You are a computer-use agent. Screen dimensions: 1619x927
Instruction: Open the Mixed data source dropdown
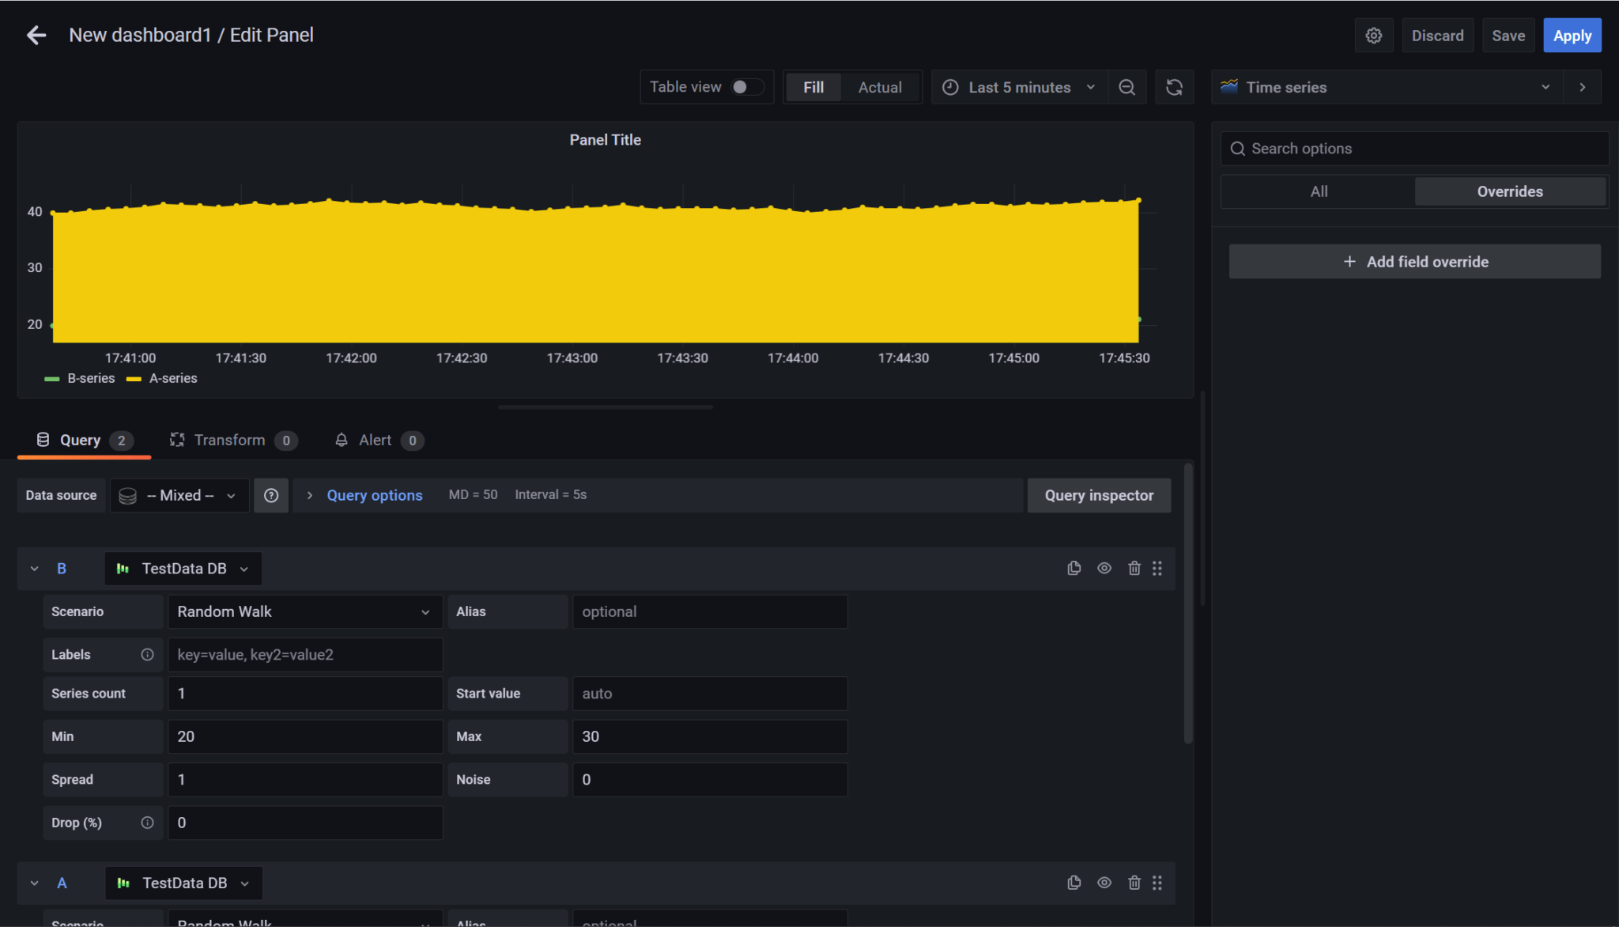(179, 495)
